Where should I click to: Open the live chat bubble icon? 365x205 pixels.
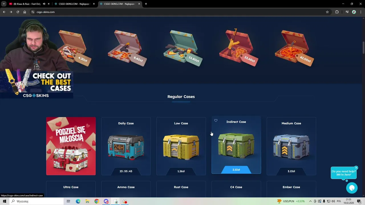tap(352, 188)
